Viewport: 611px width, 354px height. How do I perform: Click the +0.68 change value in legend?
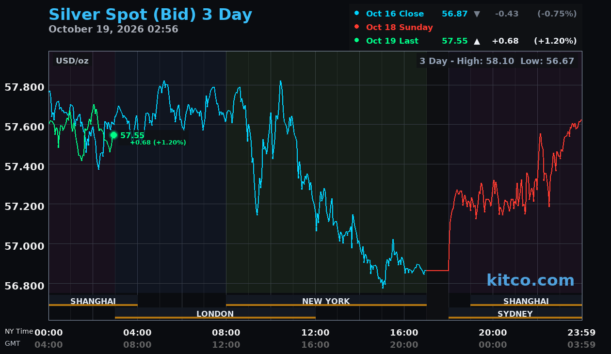505,41
